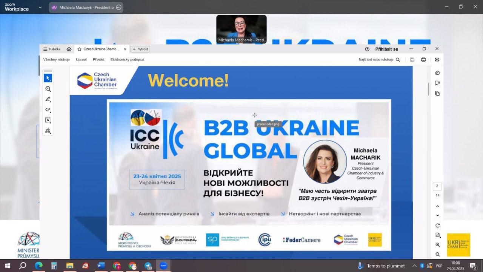Choose the freehand draw lasso tool
The height and width of the screenshot is (272, 483).
pos(48,110)
